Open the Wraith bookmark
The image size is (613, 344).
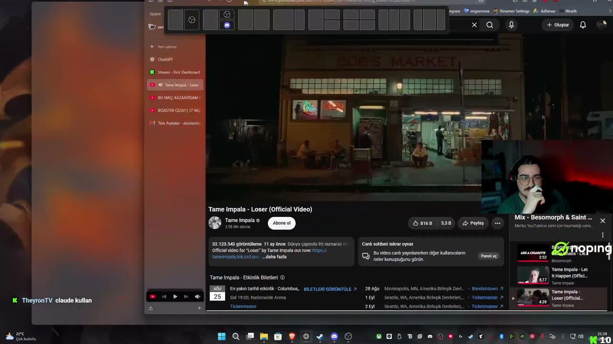[x=568, y=11]
